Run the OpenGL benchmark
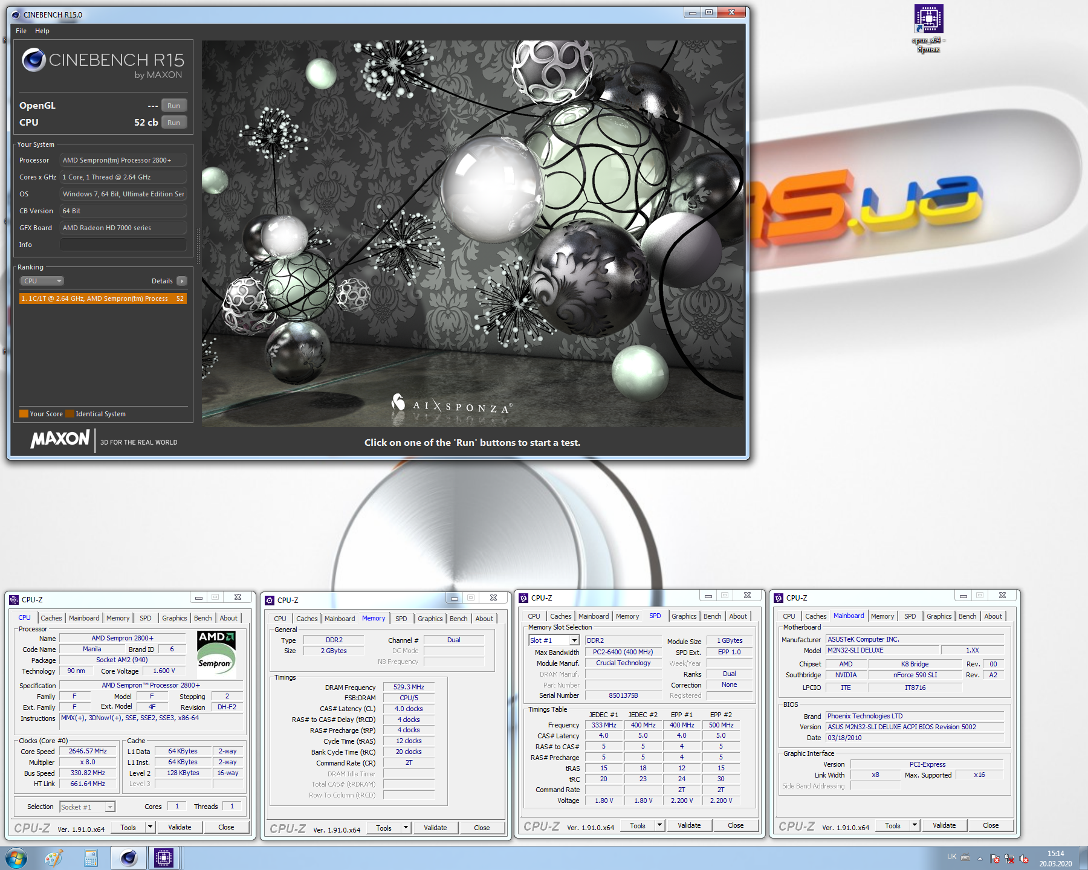 [x=174, y=106]
